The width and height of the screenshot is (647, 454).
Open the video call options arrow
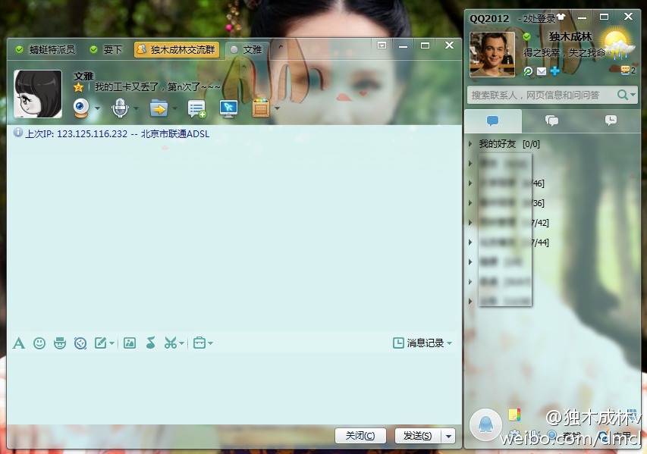[x=97, y=108]
